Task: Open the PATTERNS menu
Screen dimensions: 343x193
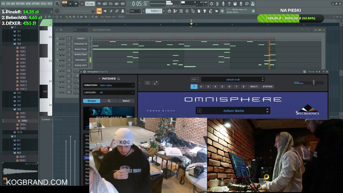Action: click(20, 3)
